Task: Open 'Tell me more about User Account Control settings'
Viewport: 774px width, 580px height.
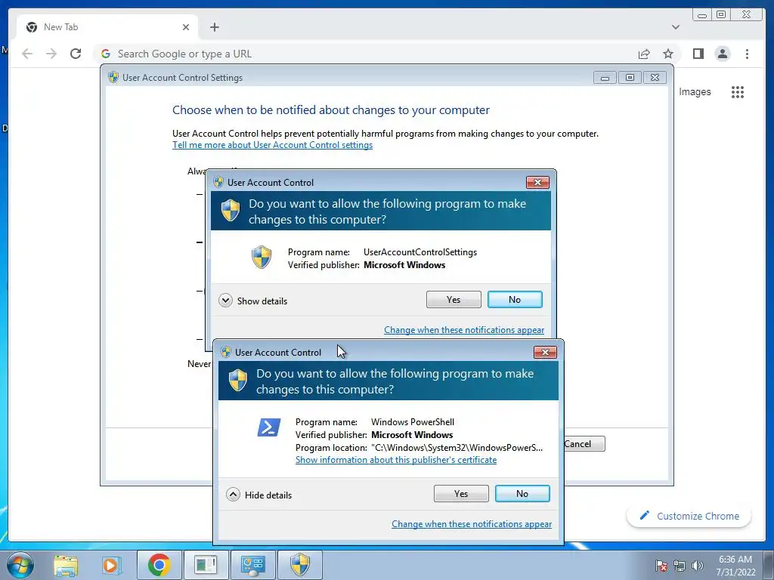Action: point(272,145)
